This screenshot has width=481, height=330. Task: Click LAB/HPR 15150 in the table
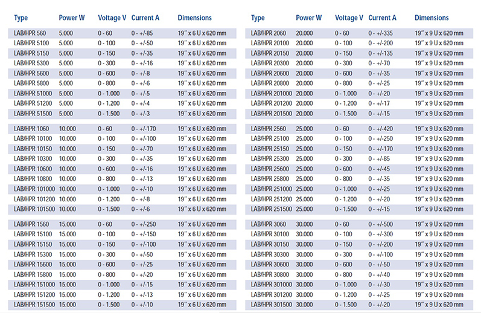click(33, 244)
